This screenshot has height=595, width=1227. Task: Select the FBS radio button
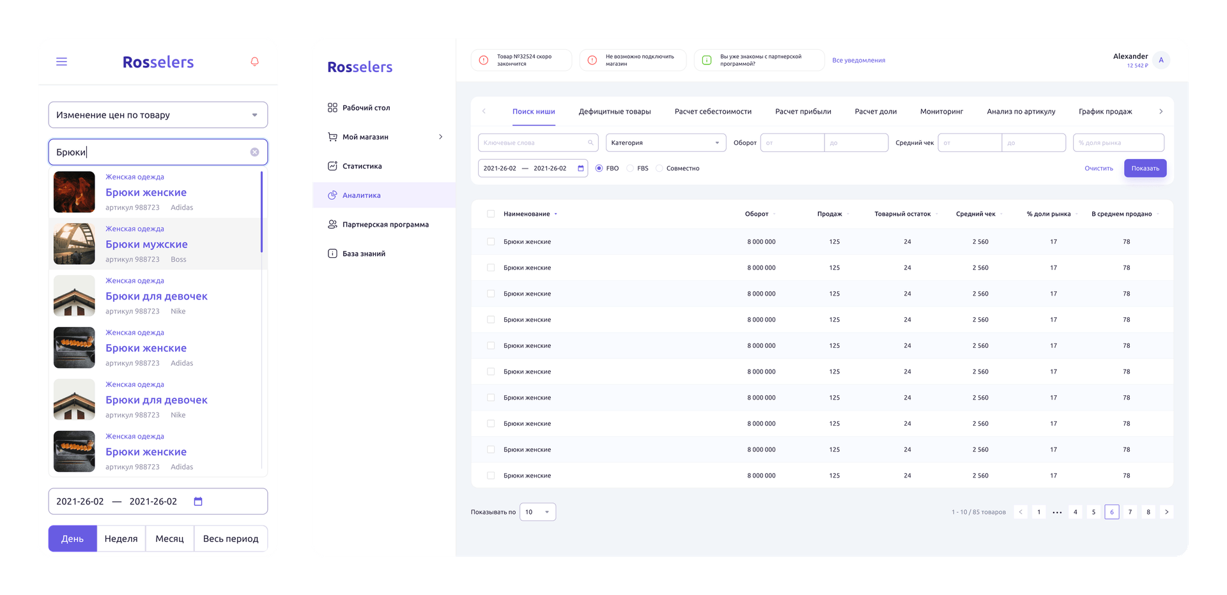click(630, 169)
